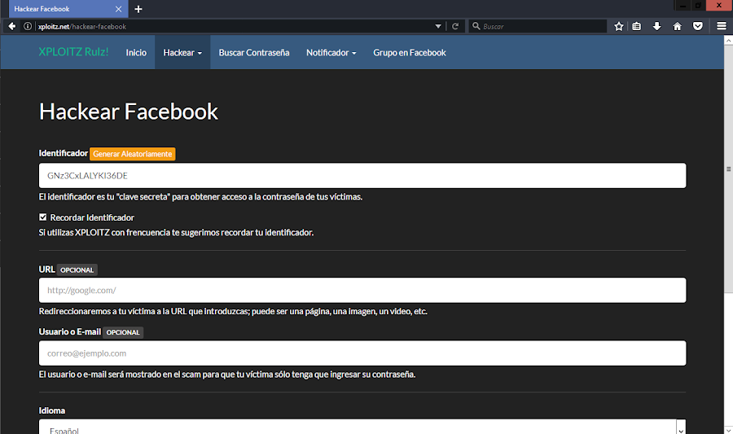Open the downloads arrow icon
This screenshot has width=733, height=434.
pos(656,26)
